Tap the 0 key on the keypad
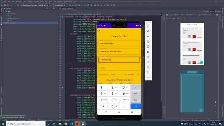The image size is (224, 126). 113,106
